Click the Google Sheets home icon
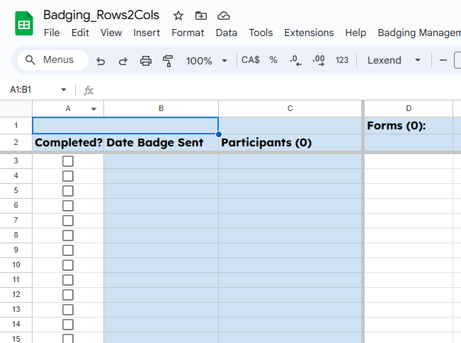Viewport: 461px width, 343px height. (x=24, y=23)
